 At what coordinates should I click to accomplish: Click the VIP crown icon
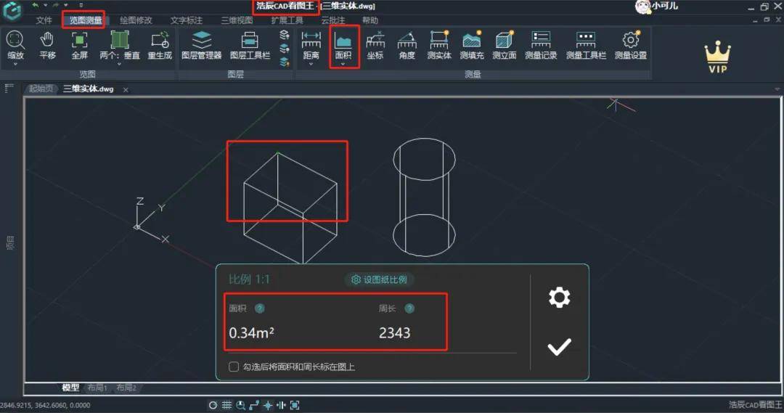[717, 57]
